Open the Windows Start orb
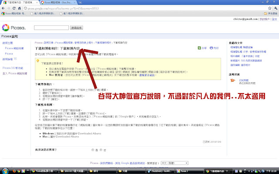Viewport: 279px width, 174px height. click(5, 171)
